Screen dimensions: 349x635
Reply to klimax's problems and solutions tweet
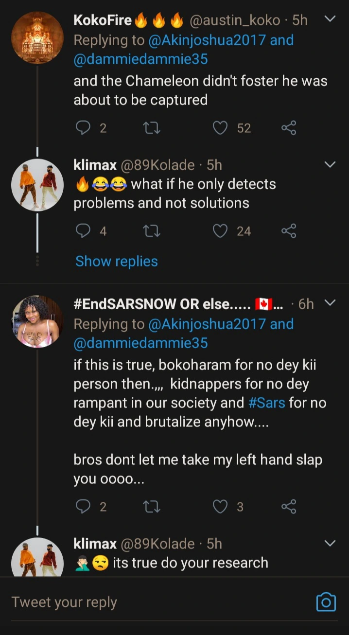(x=84, y=230)
